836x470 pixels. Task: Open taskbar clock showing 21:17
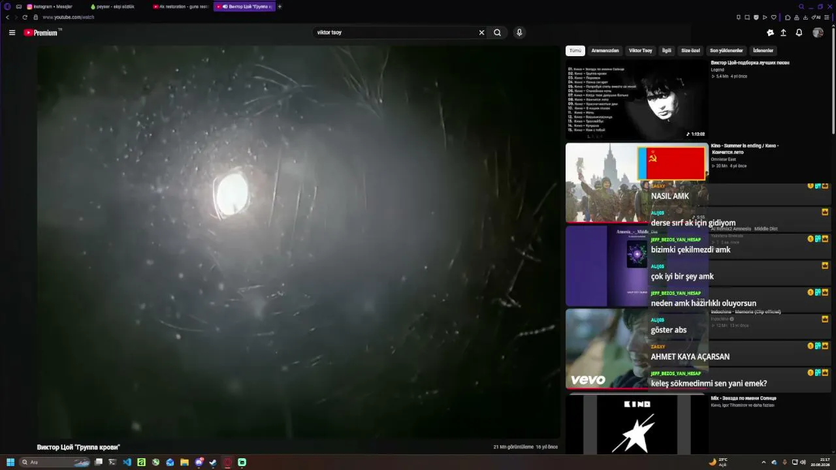(x=821, y=462)
